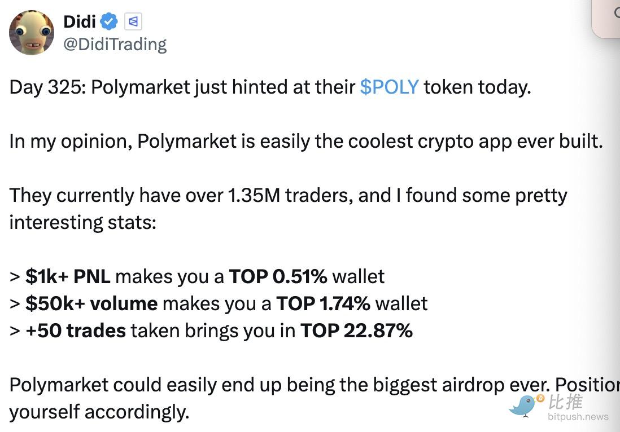Click the bold "+50 trades" text
The image size is (620, 432).
click(x=76, y=330)
